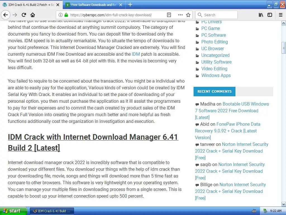The image size is (286, 215).
Task: Open the Photo Editing category
Action: (214, 42)
